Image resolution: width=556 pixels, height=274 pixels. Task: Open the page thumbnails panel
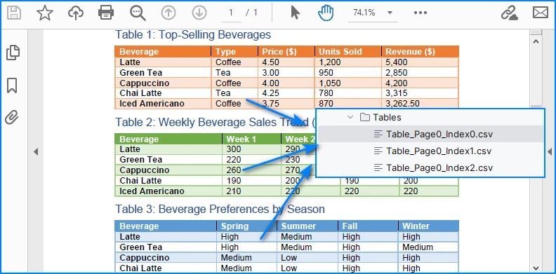coord(13,53)
